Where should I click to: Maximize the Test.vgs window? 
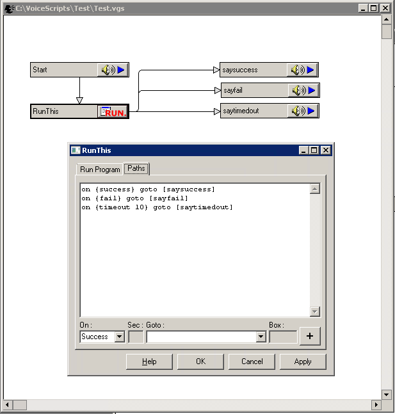(x=374, y=8)
